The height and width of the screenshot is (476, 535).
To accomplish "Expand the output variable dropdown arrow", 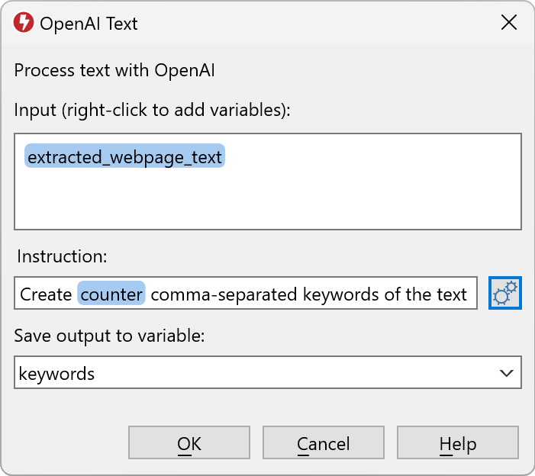I will (x=505, y=374).
